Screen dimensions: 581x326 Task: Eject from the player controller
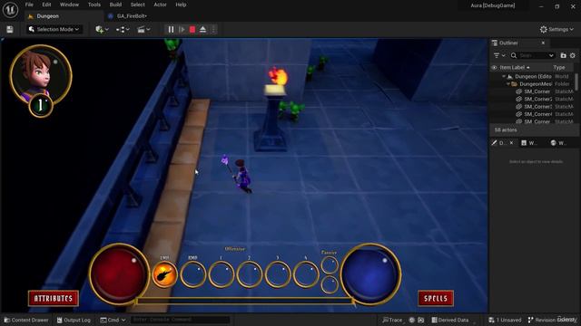pyautogui.click(x=202, y=29)
